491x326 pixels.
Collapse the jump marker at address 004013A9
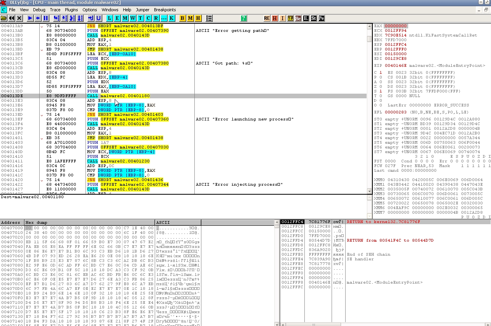click(x=42, y=26)
